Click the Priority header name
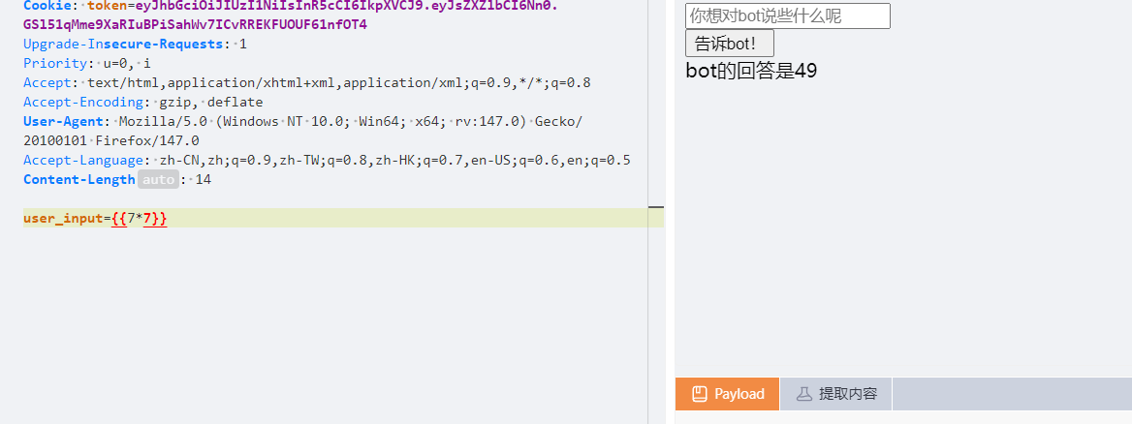Image resolution: width=1132 pixels, height=424 pixels. click(x=54, y=63)
